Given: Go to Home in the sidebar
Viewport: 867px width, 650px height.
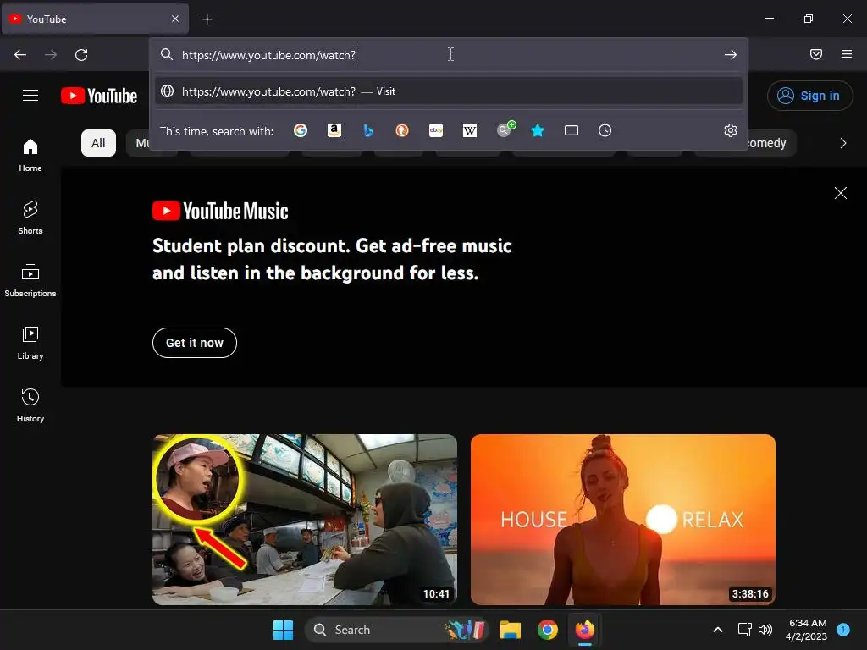Looking at the screenshot, I should click(30, 156).
